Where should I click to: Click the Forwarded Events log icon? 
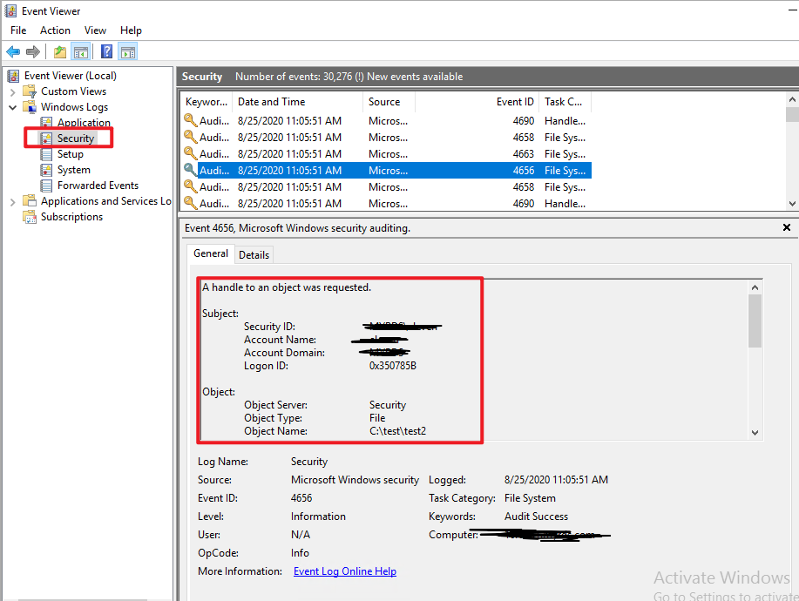(x=46, y=186)
